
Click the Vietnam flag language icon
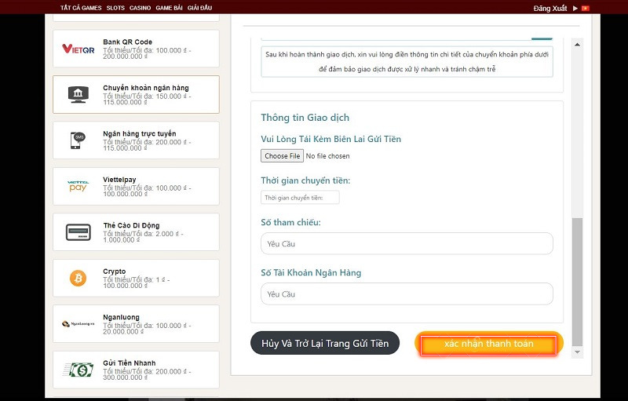pyautogui.click(x=585, y=7)
